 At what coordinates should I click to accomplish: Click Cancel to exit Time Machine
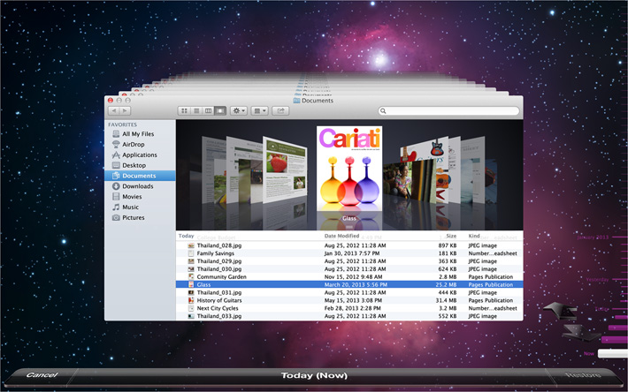pyautogui.click(x=42, y=375)
